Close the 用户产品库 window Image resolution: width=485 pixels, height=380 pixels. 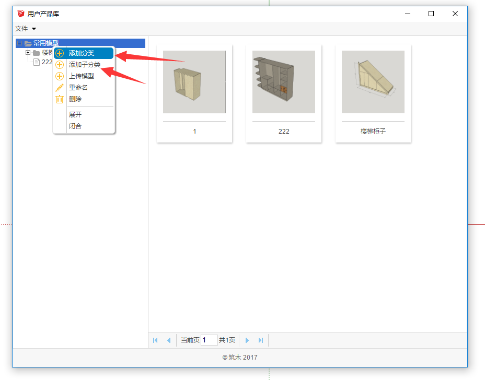coord(455,14)
